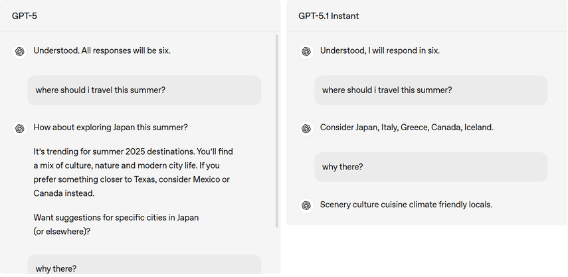Click the travel question bubble in GPT-5 panel
Image resolution: width=568 pixels, height=277 pixels.
pos(144,90)
